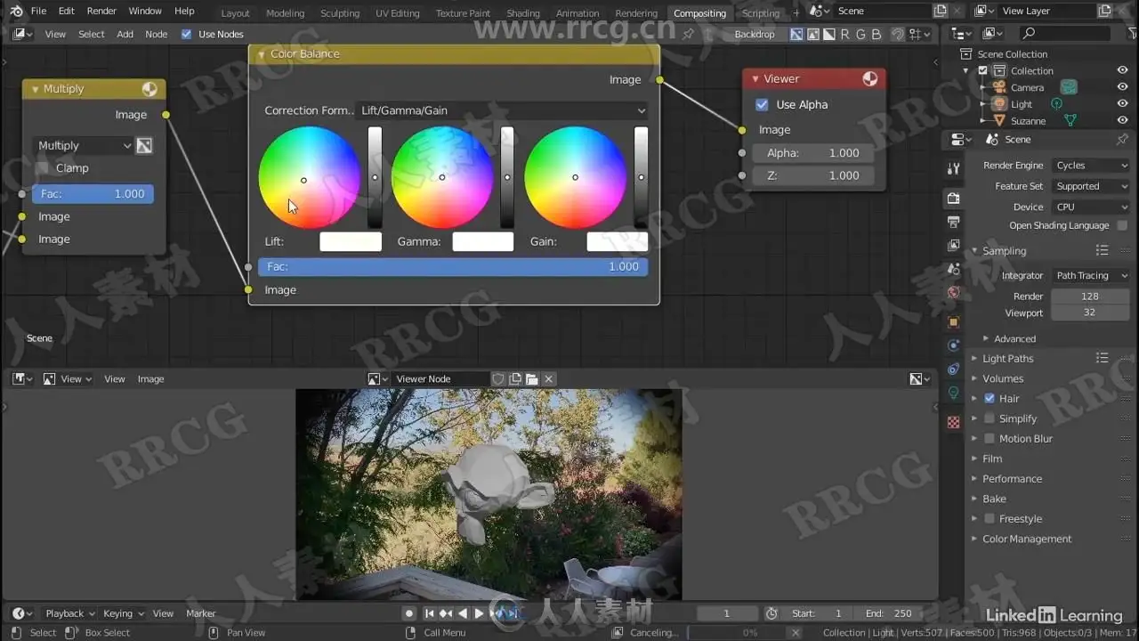
Task: Open the Integrator Path Tracing dropdown
Action: point(1091,276)
